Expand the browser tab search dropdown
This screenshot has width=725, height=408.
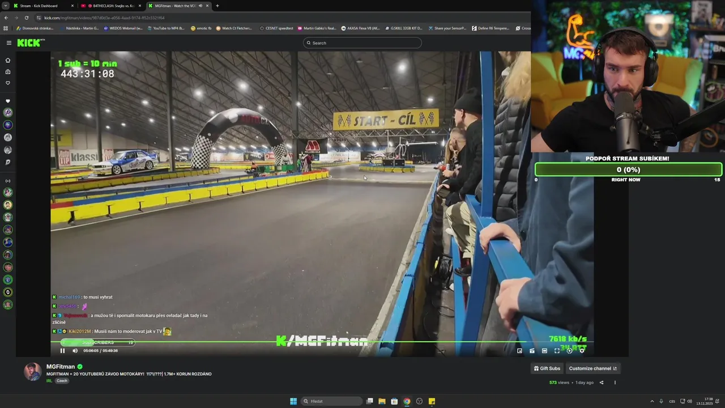[5, 6]
